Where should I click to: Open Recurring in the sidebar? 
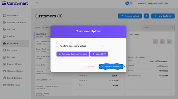click(15, 50)
